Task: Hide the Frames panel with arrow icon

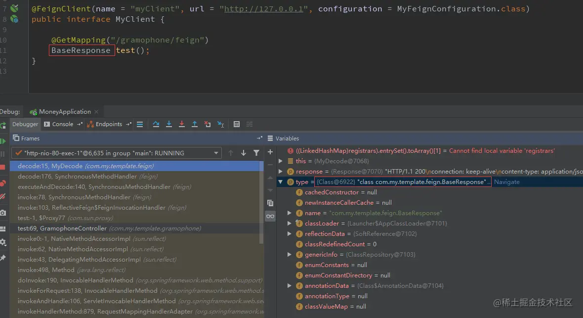Action: [259, 138]
